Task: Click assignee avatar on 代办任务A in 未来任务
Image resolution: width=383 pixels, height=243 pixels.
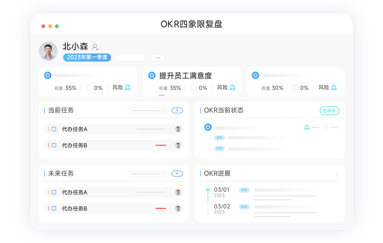Action: click(x=178, y=192)
